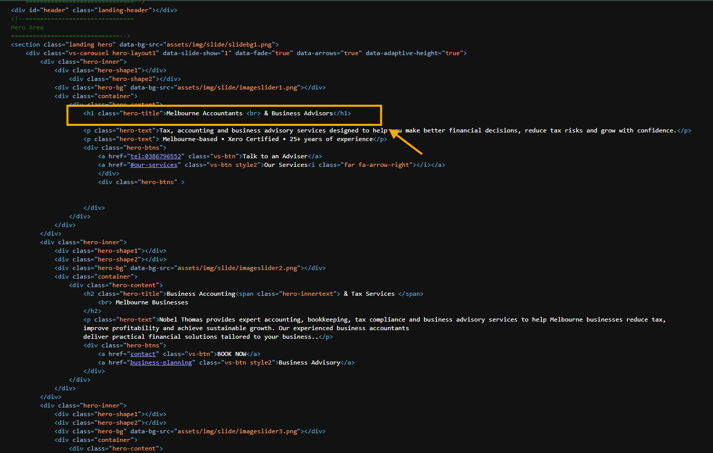Select the 'Hero Area' comment text
The height and width of the screenshot is (453, 713).
click(27, 27)
